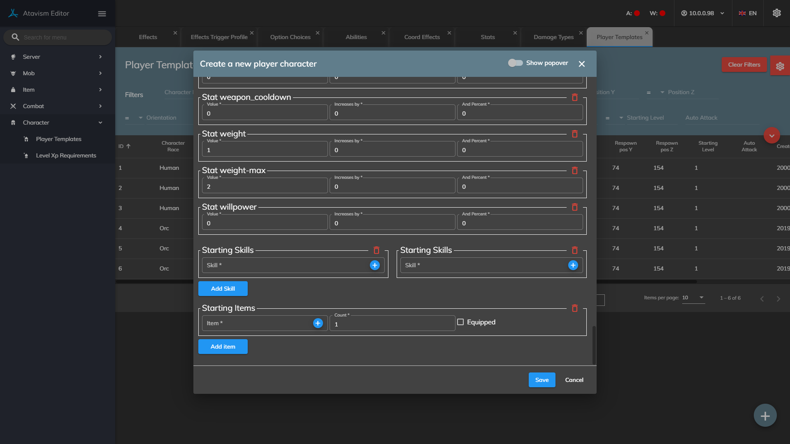Click the Stat weight Value input field
This screenshot has height=444, width=790.
point(265,150)
